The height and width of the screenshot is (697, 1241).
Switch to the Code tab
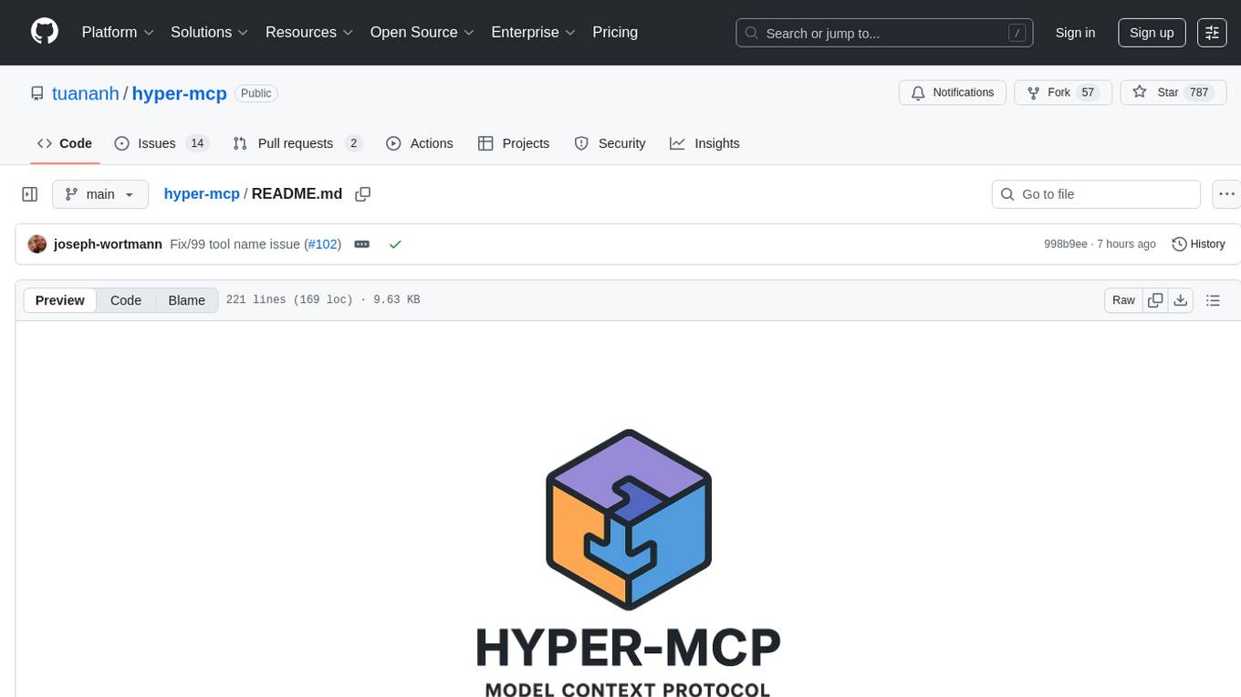click(x=65, y=143)
